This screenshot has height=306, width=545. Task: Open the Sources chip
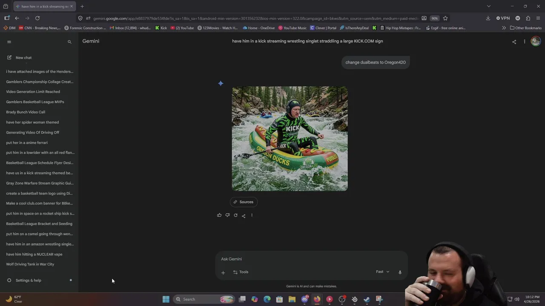tap(244, 202)
